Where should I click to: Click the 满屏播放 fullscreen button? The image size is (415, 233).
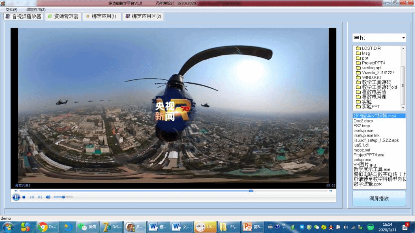pos(379,198)
